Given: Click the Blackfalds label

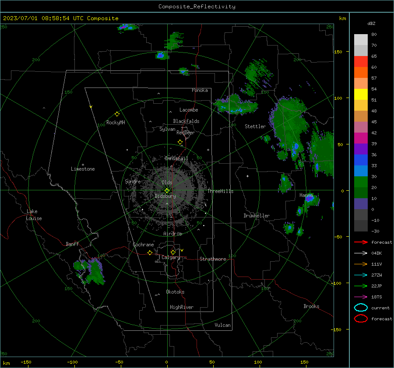Looking at the screenshot, I should (186, 121).
